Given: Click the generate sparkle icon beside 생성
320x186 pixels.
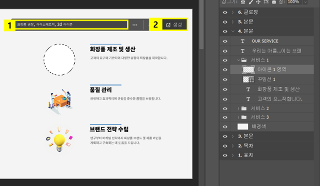Looking at the screenshot, I should 169,25.
